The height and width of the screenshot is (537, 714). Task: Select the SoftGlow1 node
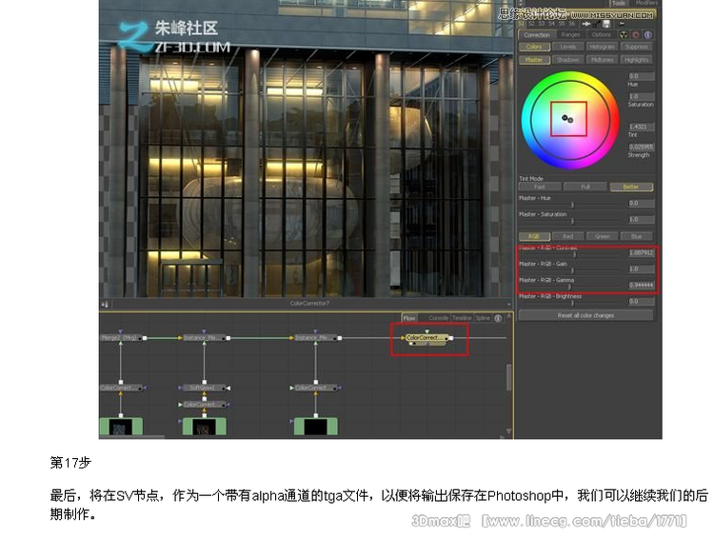click(203, 388)
